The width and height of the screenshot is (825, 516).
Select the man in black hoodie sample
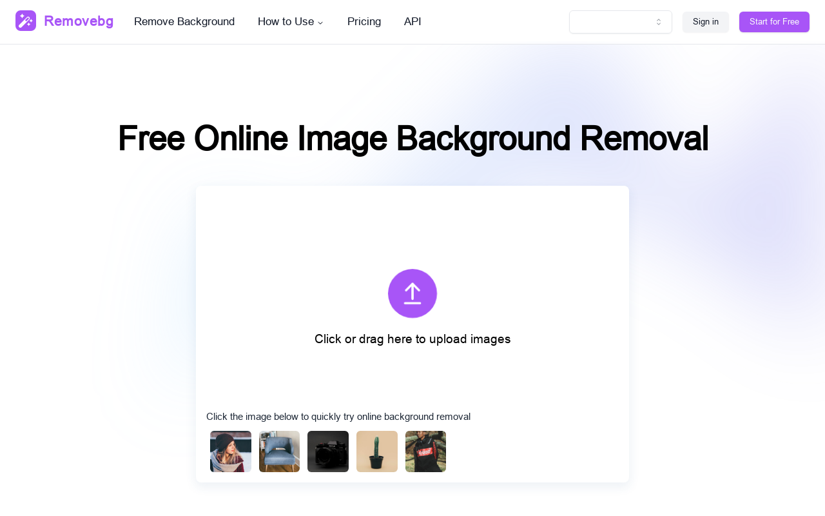425,451
